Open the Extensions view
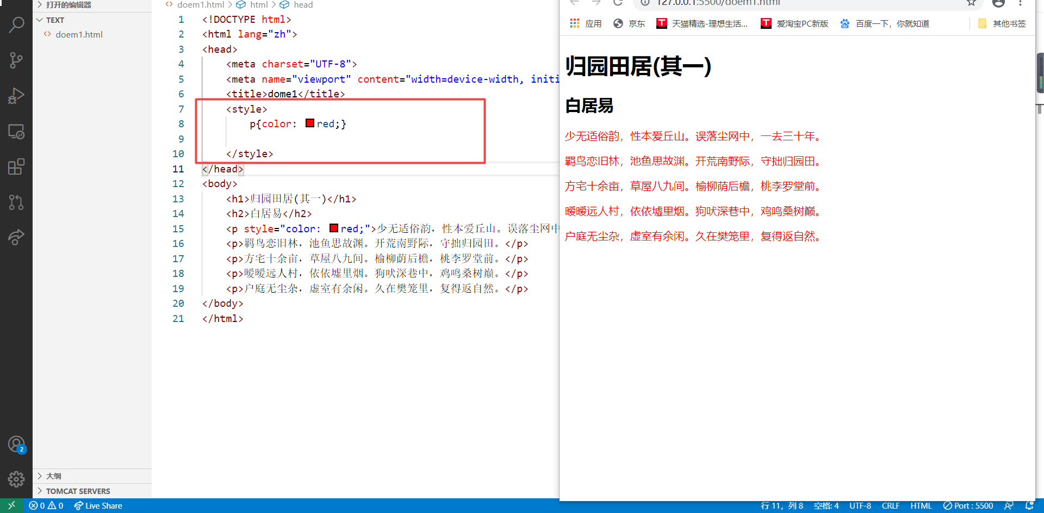 click(x=16, y=166)
